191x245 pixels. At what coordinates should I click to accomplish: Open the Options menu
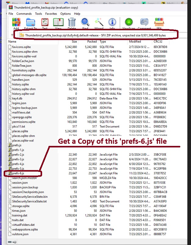(66, 14)
